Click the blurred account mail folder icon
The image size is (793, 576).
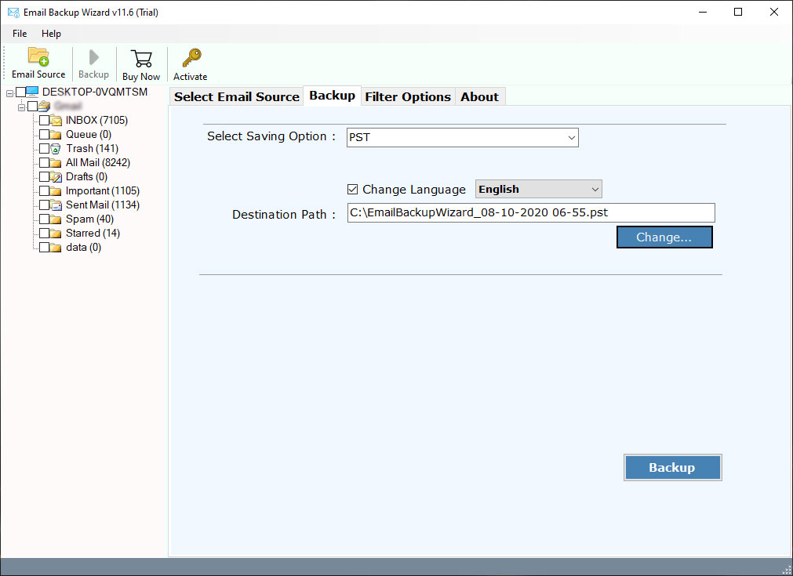click(45, 106)
